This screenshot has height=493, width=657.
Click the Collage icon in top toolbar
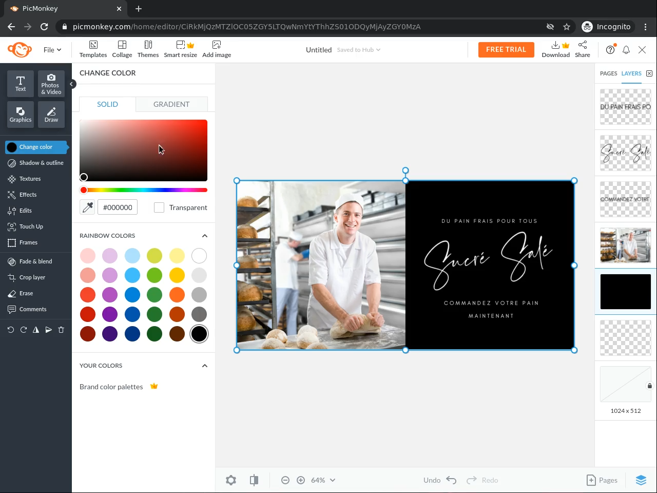122,49
